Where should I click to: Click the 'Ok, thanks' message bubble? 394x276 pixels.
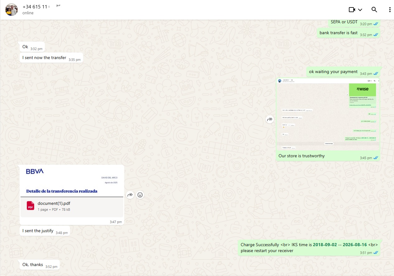click(x=33, y=264)
